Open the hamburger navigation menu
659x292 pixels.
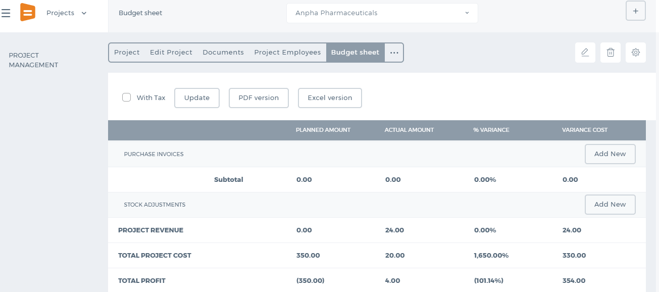(6, 13)
